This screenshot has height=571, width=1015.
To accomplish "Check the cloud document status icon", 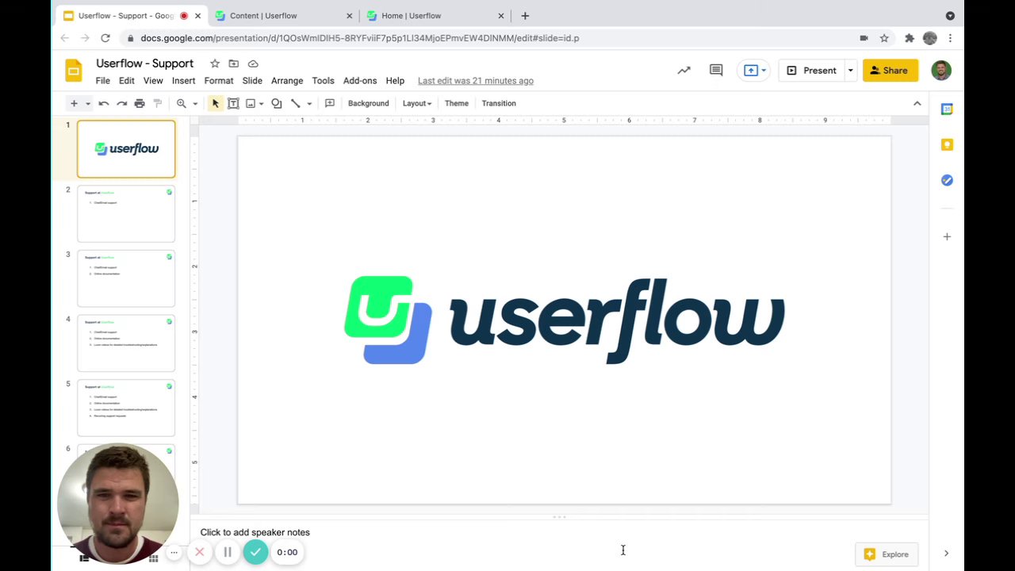I will pos(253,63).
